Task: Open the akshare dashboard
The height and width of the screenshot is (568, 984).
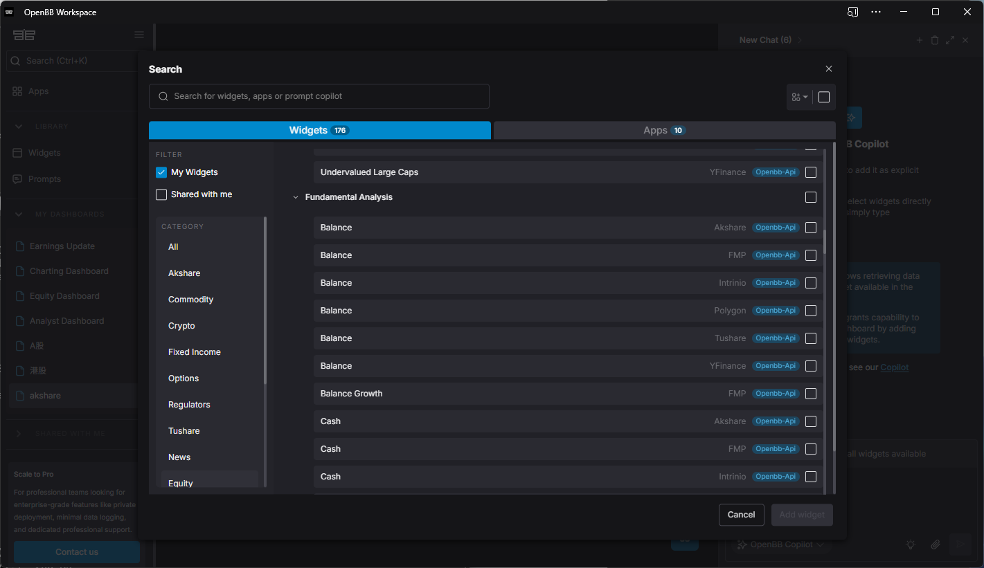Action: (45, 396)
